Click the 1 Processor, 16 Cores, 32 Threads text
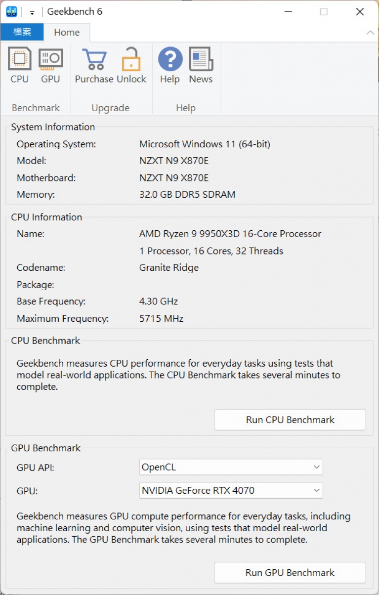 (211, 251)
